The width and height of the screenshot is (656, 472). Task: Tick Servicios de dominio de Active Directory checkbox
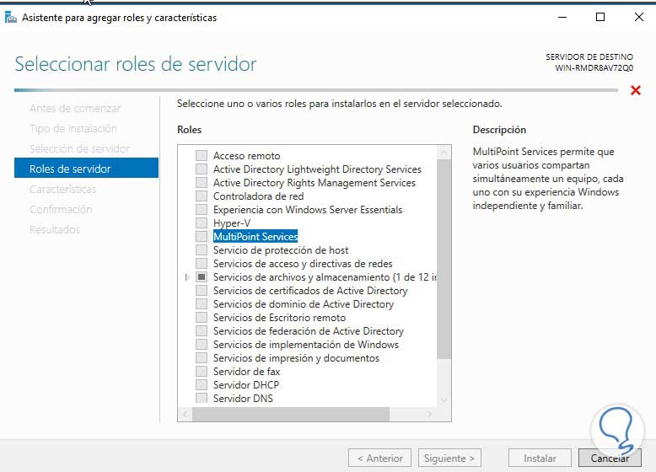[202, 304]
